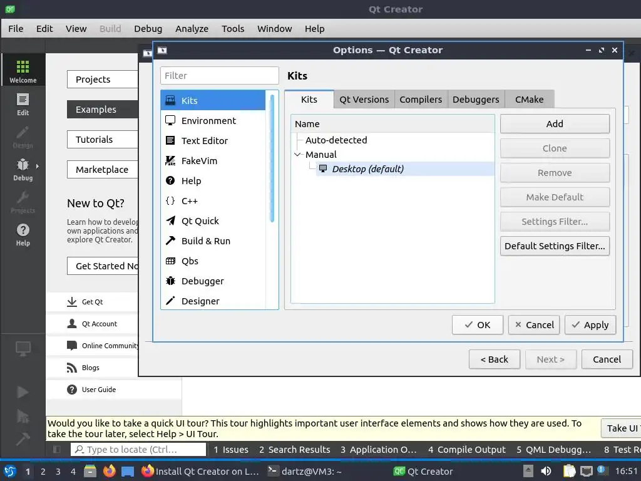Click Cancel in the Options dialog

click(x=534, y=325)
